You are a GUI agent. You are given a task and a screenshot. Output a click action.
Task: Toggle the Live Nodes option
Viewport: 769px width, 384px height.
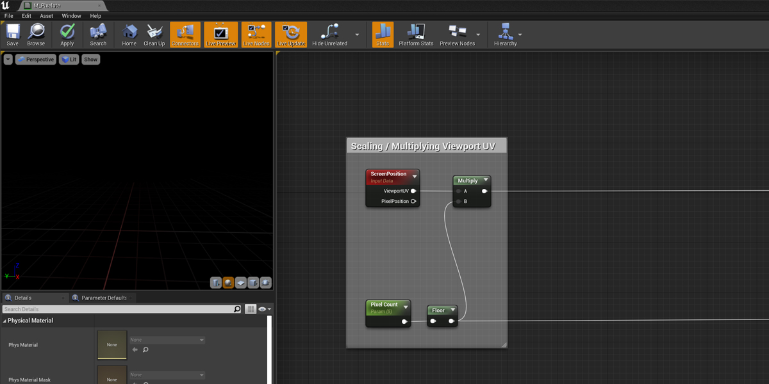click(256, 35)
